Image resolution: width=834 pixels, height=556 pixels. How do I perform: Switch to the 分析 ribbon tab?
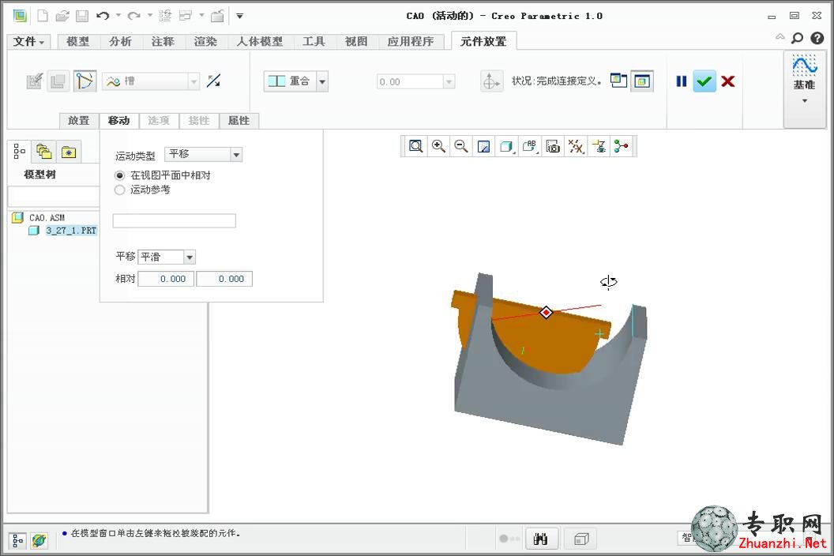(x=120, y=42)
